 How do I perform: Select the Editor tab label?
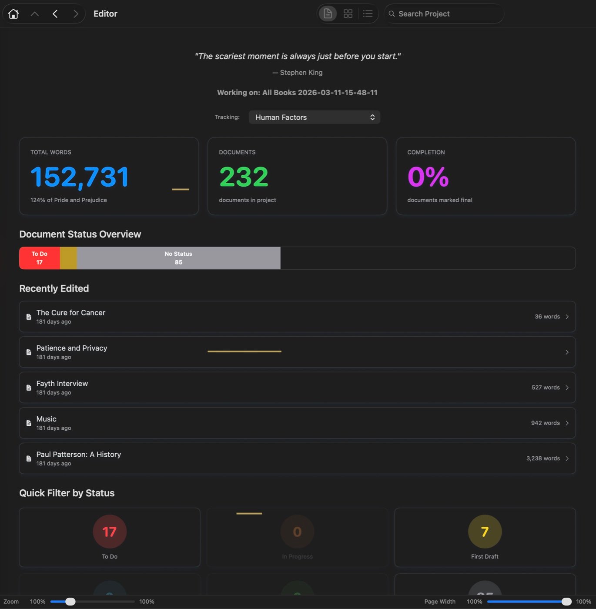point(105,13)
